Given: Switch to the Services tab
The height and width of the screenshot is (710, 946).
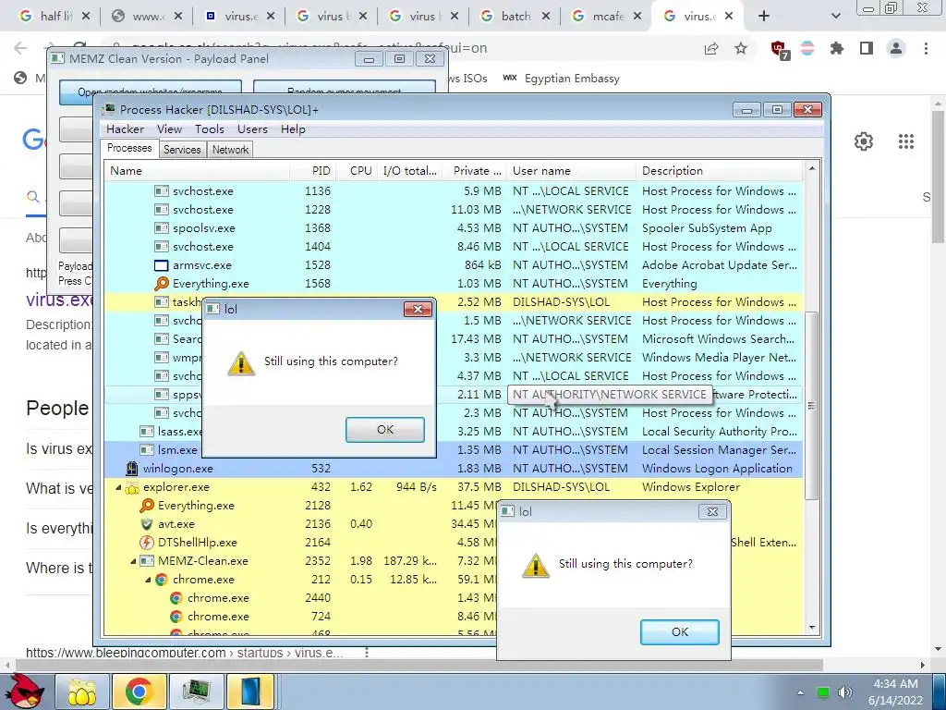Looking at the screenshot, I should tap(182, 150).
